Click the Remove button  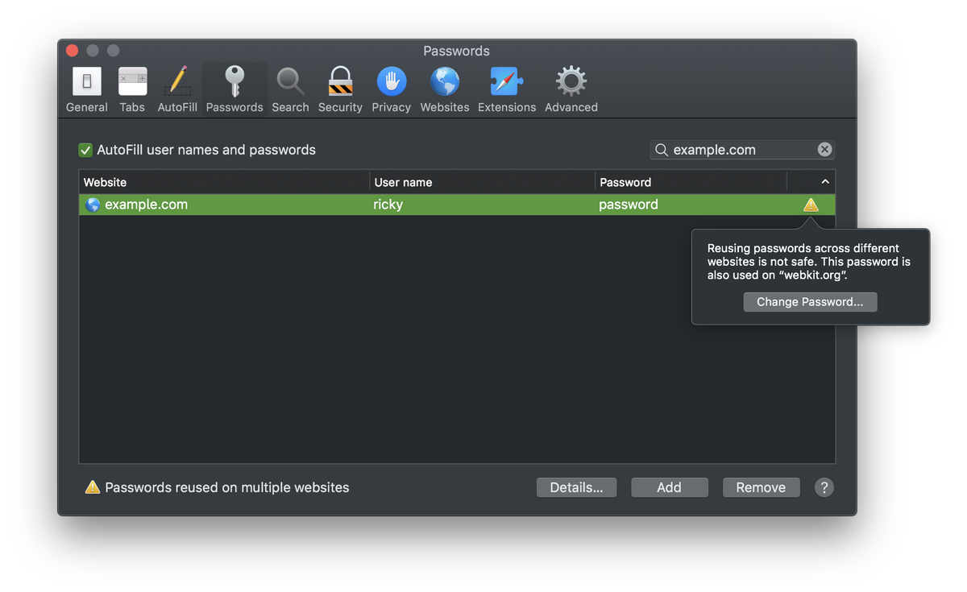[761, 487]
